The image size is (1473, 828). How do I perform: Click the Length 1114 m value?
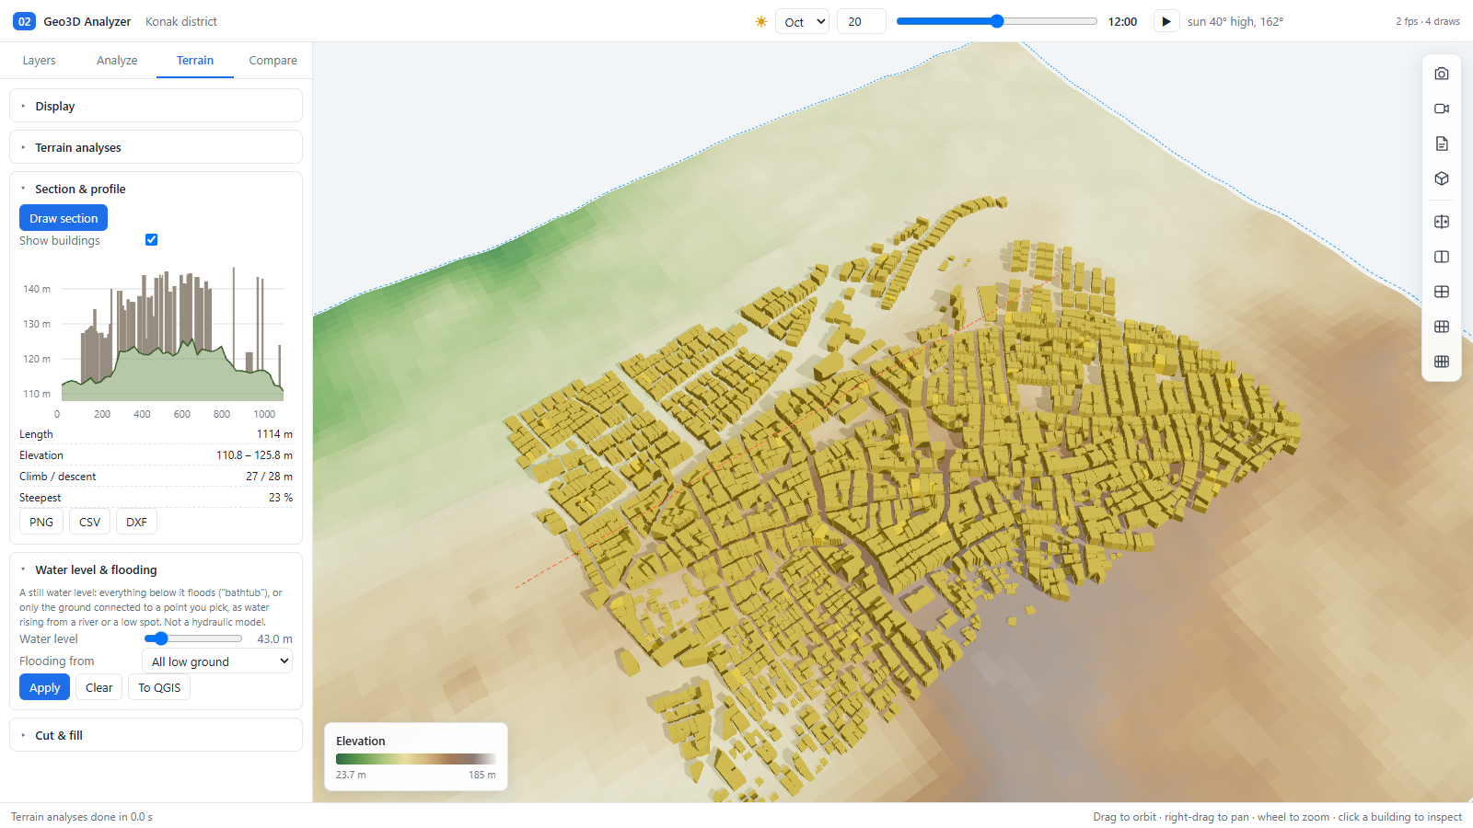274,434
